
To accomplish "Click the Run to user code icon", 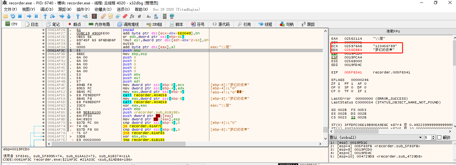I will pos(85,16).
